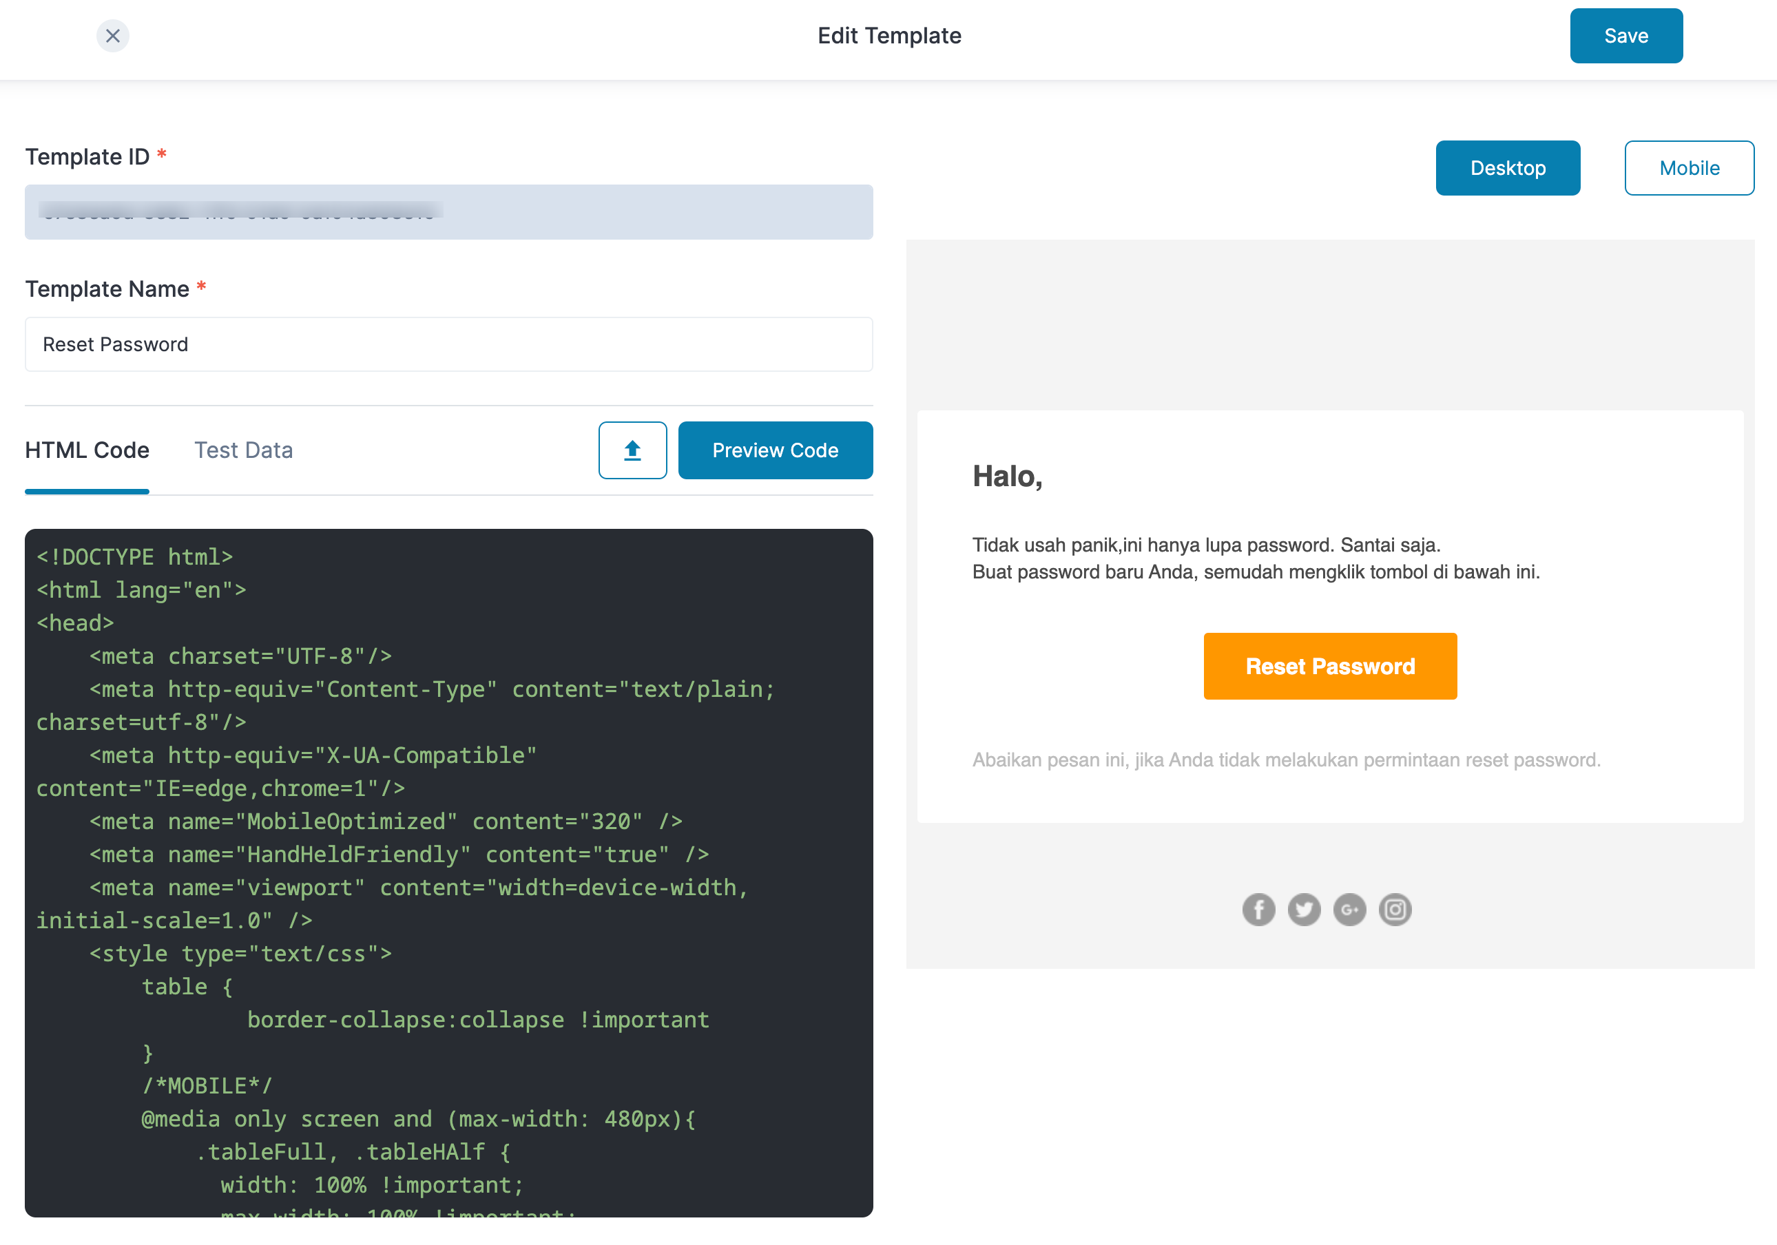Switch preview to Desktop view

click(x=1507, y=168)
